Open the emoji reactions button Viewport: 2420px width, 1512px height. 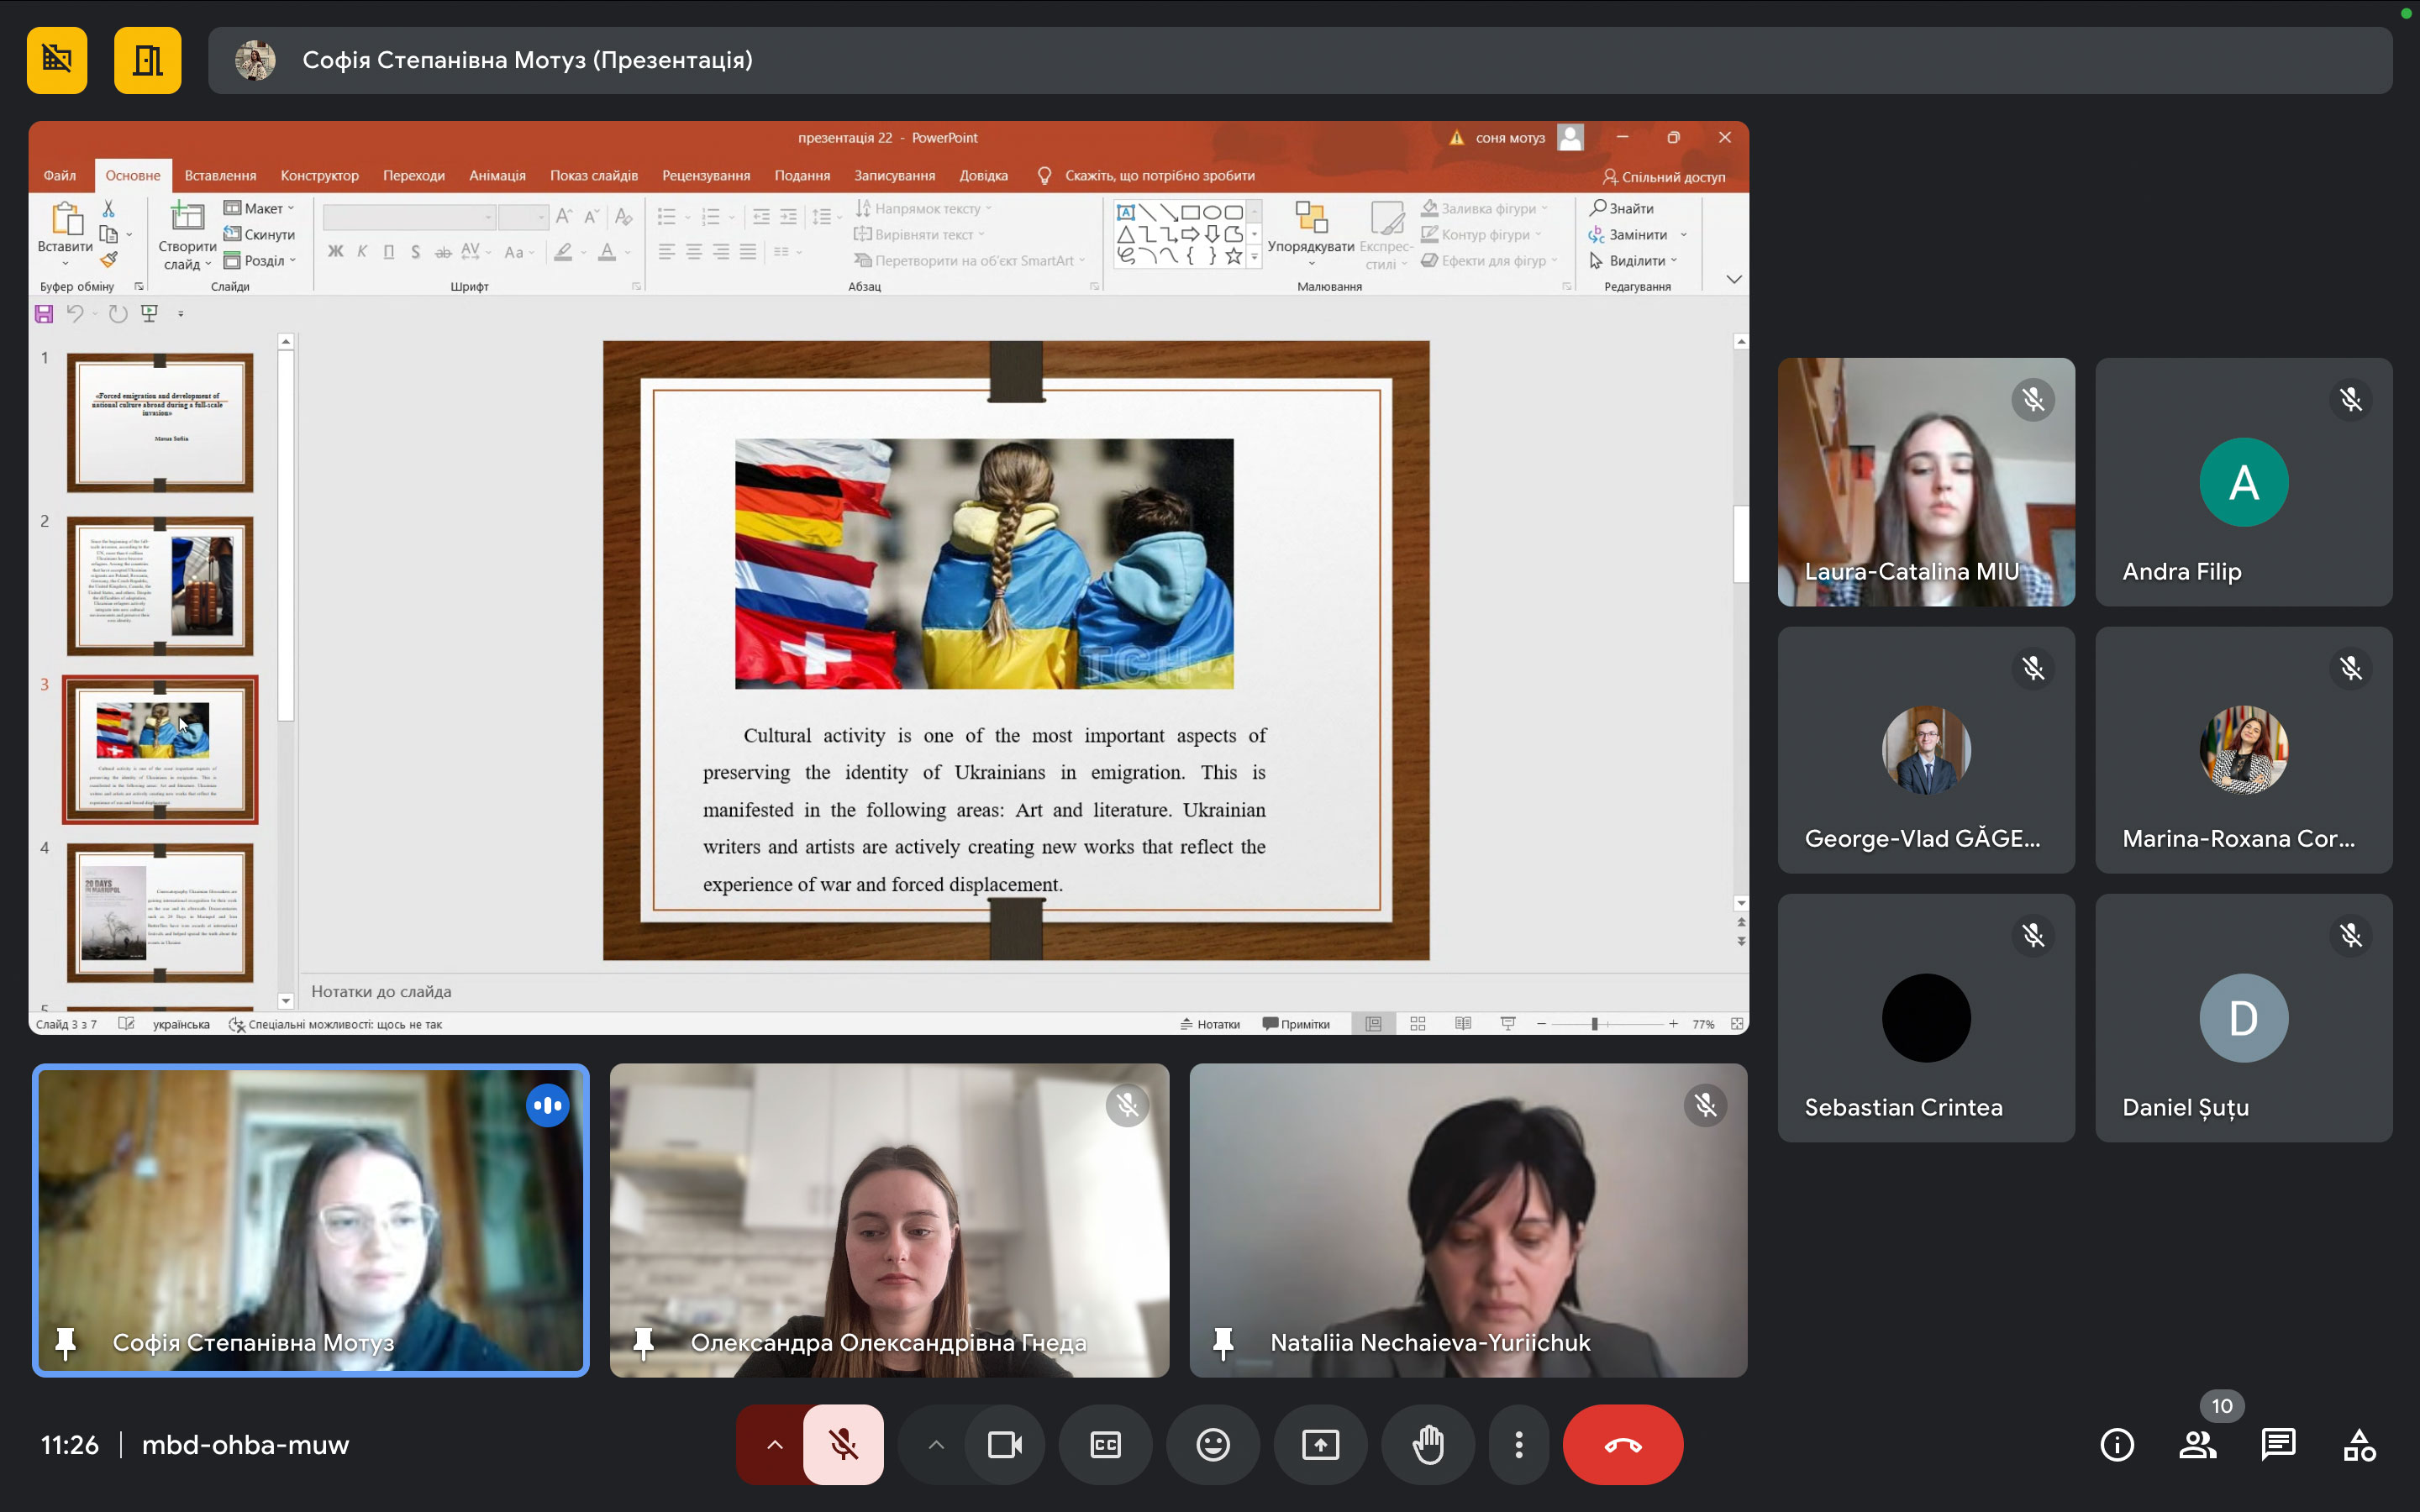coord(1212,1445)
